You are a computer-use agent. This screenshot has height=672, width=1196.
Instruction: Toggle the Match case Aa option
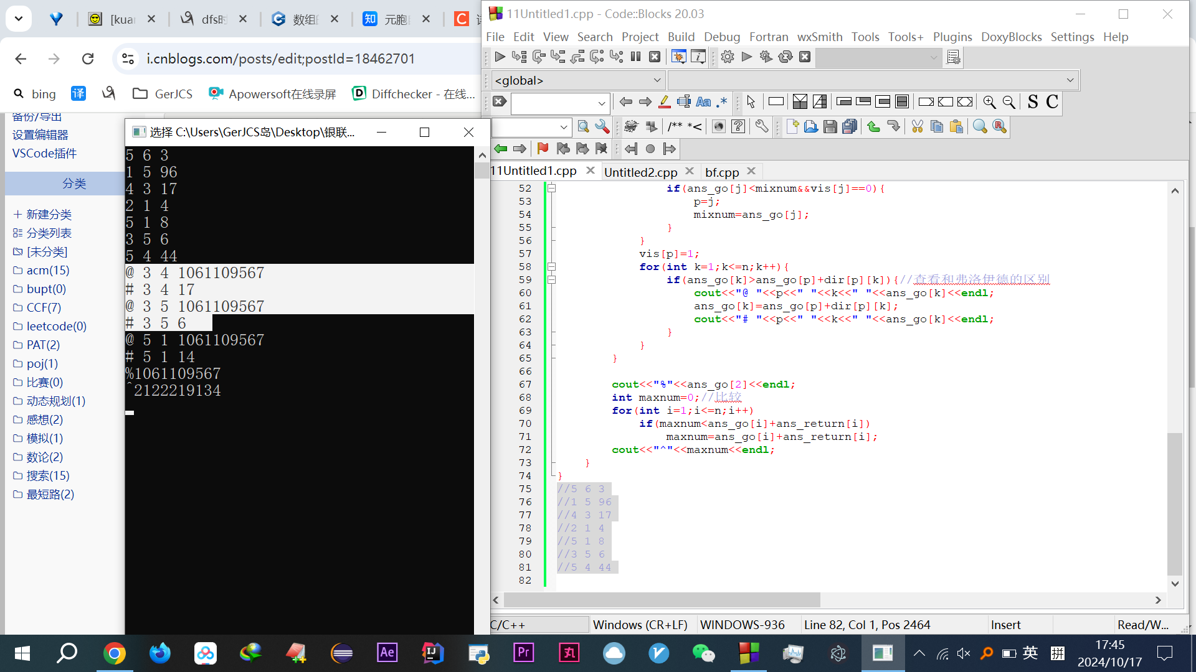[x=703, y=102]
